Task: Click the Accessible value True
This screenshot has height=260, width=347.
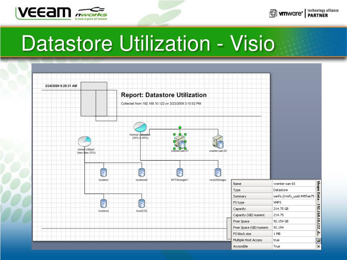Action: [294, 246]
